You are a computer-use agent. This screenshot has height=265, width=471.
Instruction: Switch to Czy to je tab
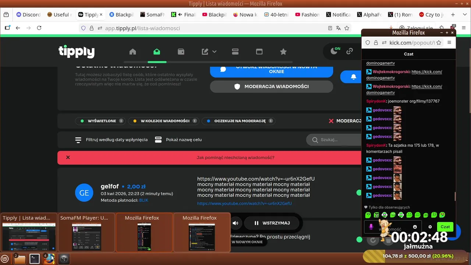click(x=431, y=15)
